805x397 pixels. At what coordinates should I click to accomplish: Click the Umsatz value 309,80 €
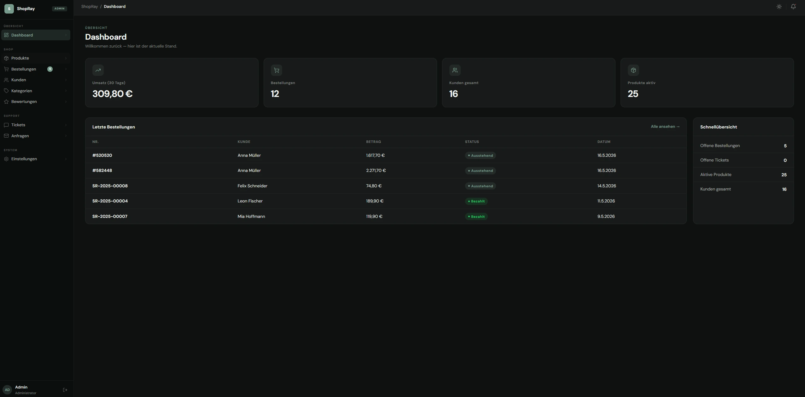click(x=112, y=94)
